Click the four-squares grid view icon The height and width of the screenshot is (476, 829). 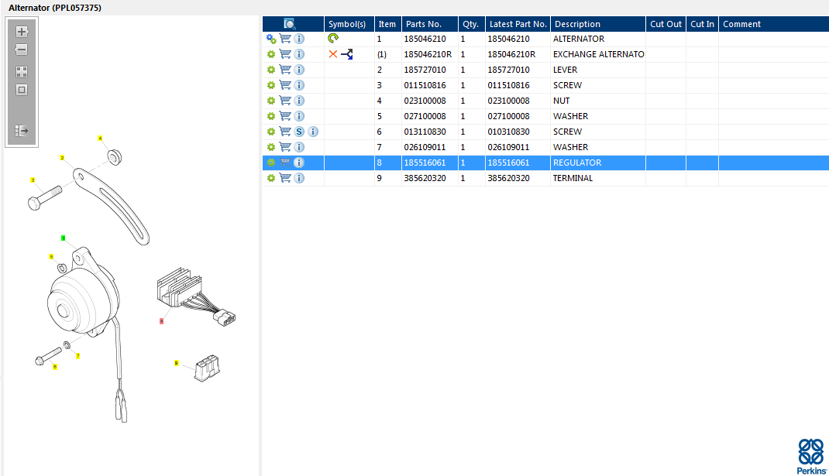pos(21,72)
